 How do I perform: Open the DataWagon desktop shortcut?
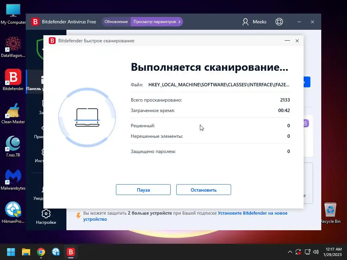[13, 47]
